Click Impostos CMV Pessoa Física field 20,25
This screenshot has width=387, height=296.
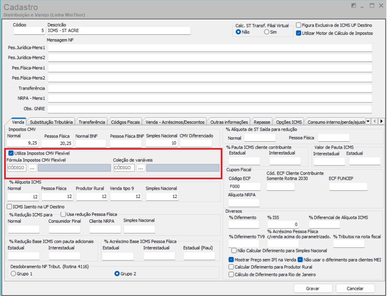57,143
